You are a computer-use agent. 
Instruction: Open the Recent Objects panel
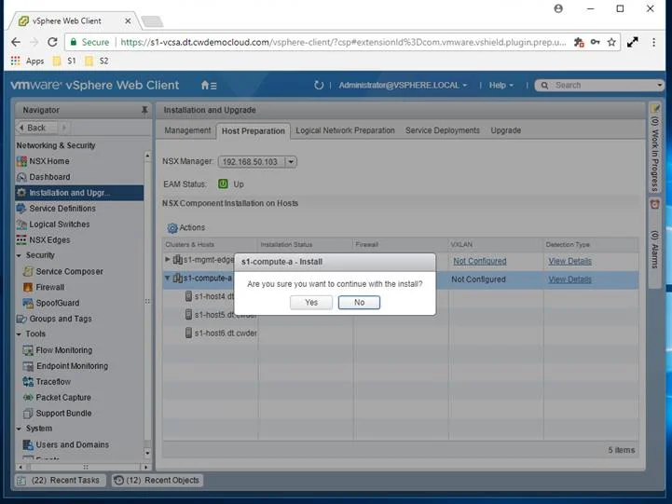(x=158, y=480)
